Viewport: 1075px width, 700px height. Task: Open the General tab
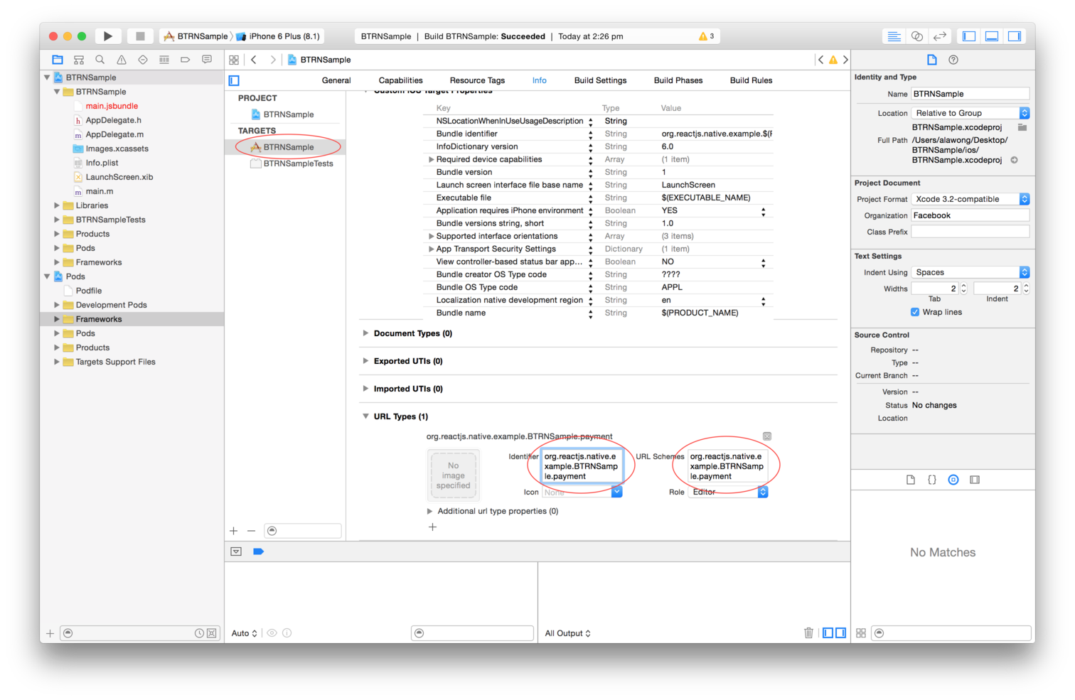pyautogui.click(x=336, y=80)
